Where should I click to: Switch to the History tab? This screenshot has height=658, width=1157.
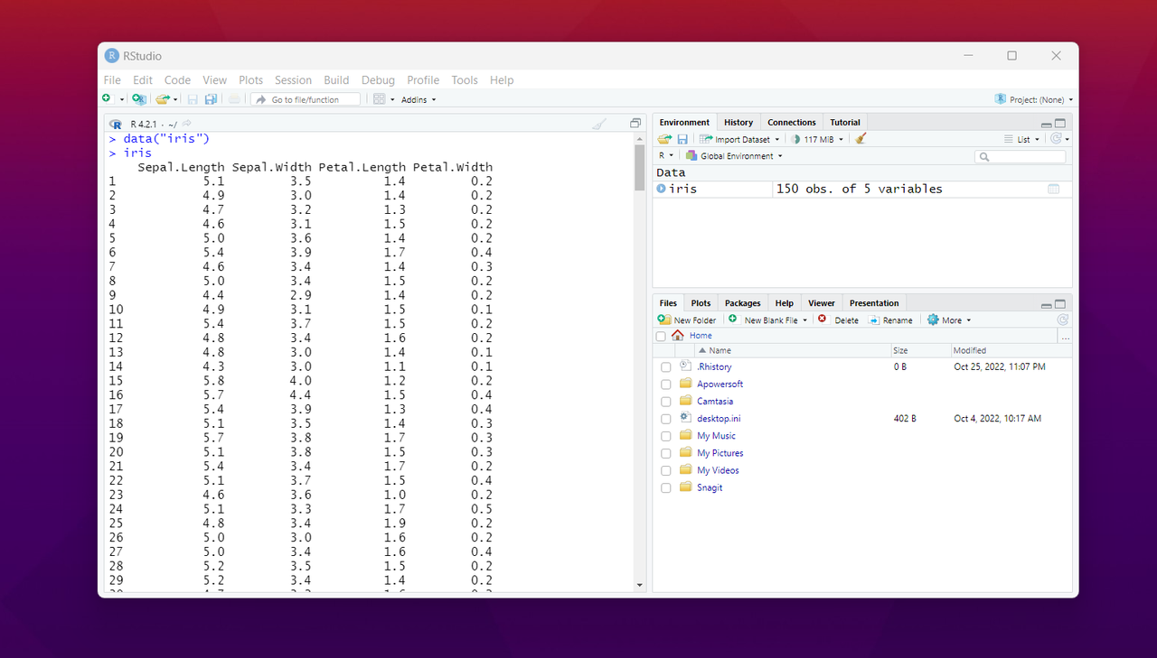click(738, 122)
